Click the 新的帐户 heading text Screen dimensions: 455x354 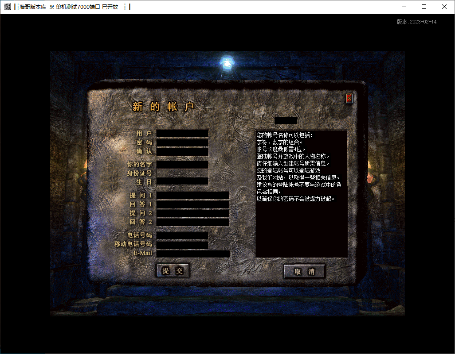[163, 107]
